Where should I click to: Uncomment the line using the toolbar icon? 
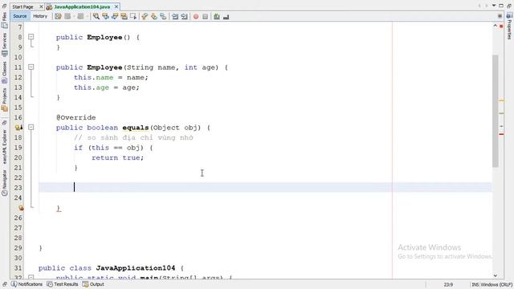coord(226,16)
